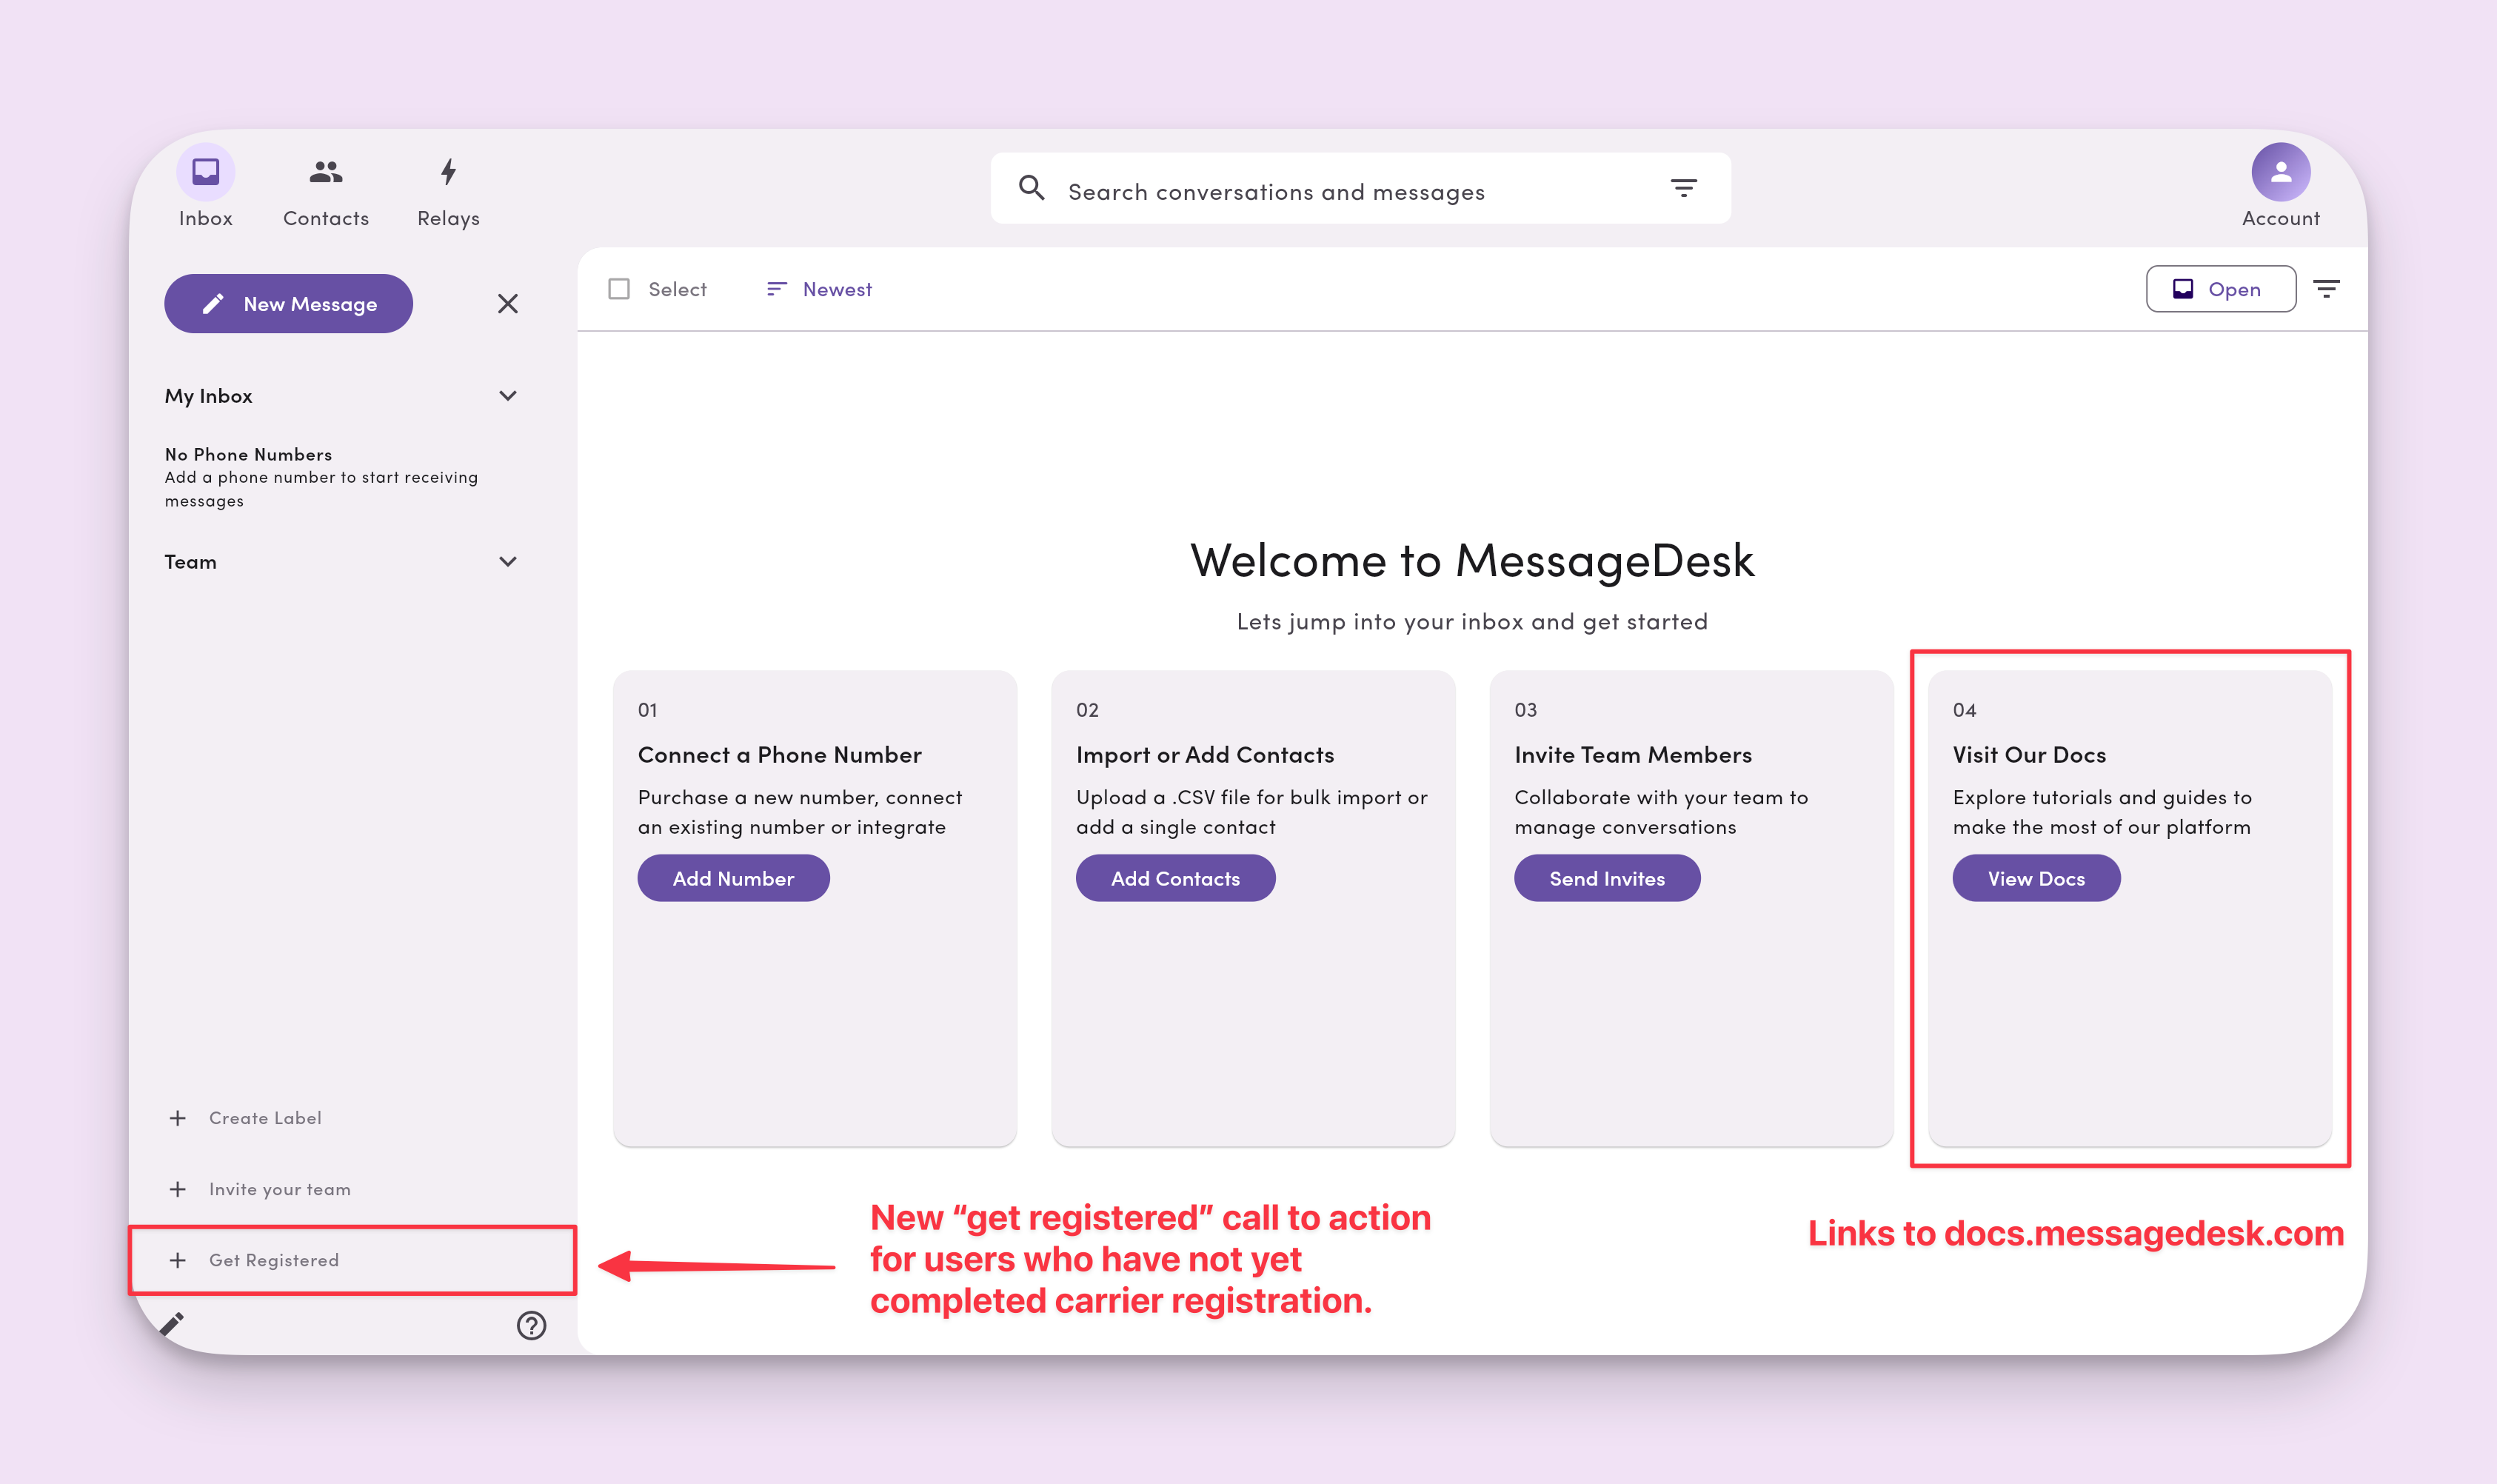
Task: Open search filter options icon
Action: (1683, 188)
